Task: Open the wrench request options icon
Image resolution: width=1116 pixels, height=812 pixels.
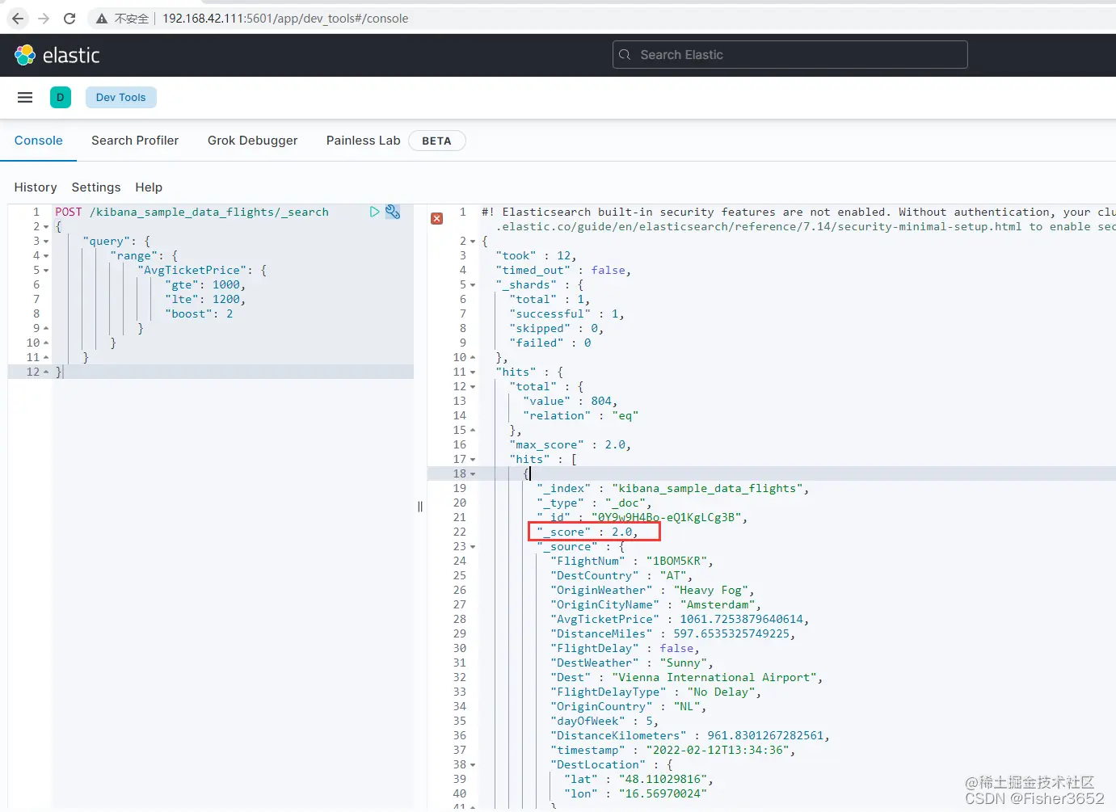Action: pos(393,212)
